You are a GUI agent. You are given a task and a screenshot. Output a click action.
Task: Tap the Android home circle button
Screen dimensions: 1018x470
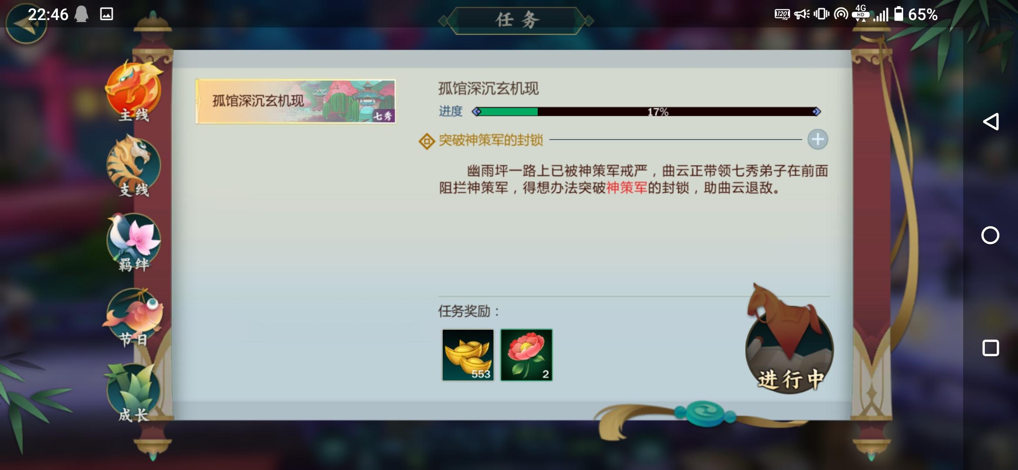tap(991, 235)
